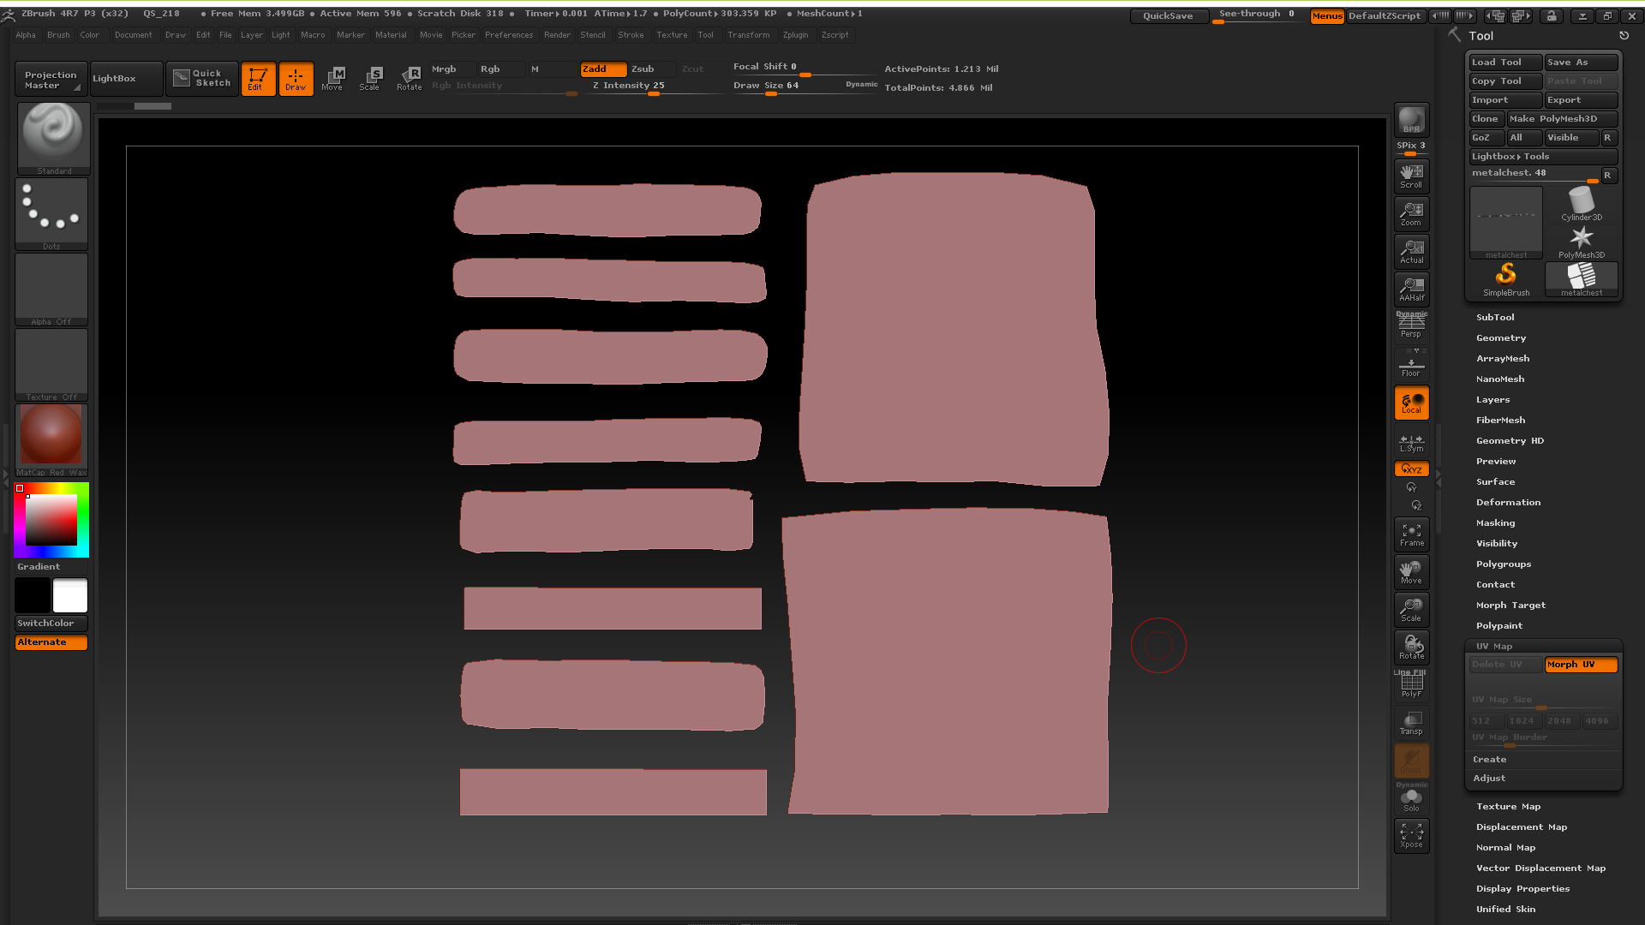Click the Quick Sketch button
Viewport: 1645px width, 925px height.
point(202,78)
